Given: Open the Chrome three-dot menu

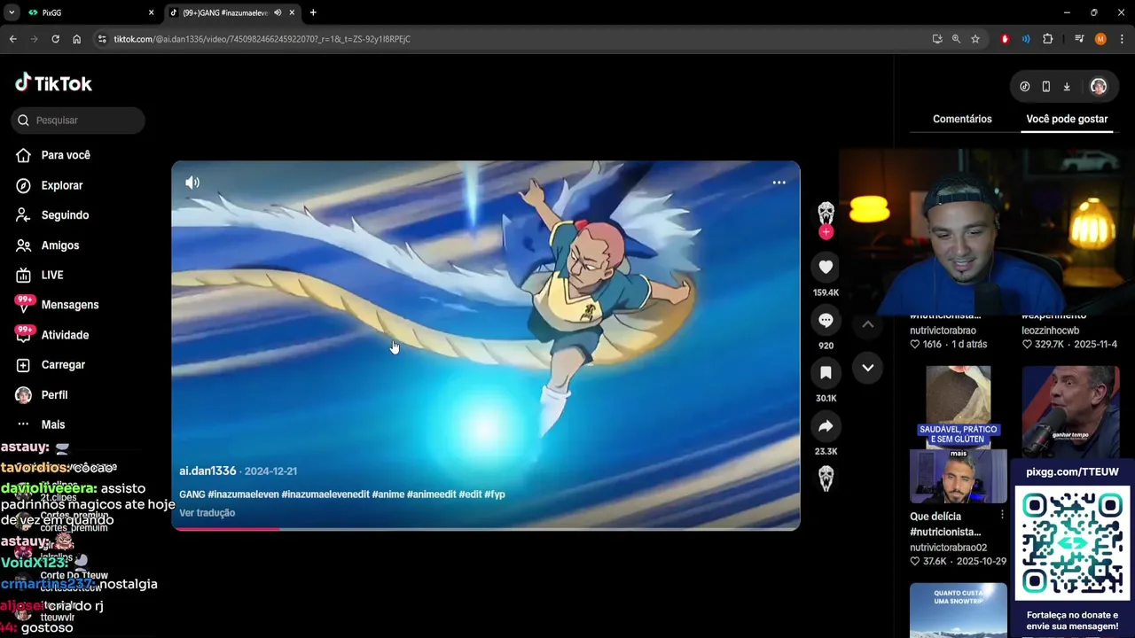Looking at the screenshot, I should [x=1122, y=39].
